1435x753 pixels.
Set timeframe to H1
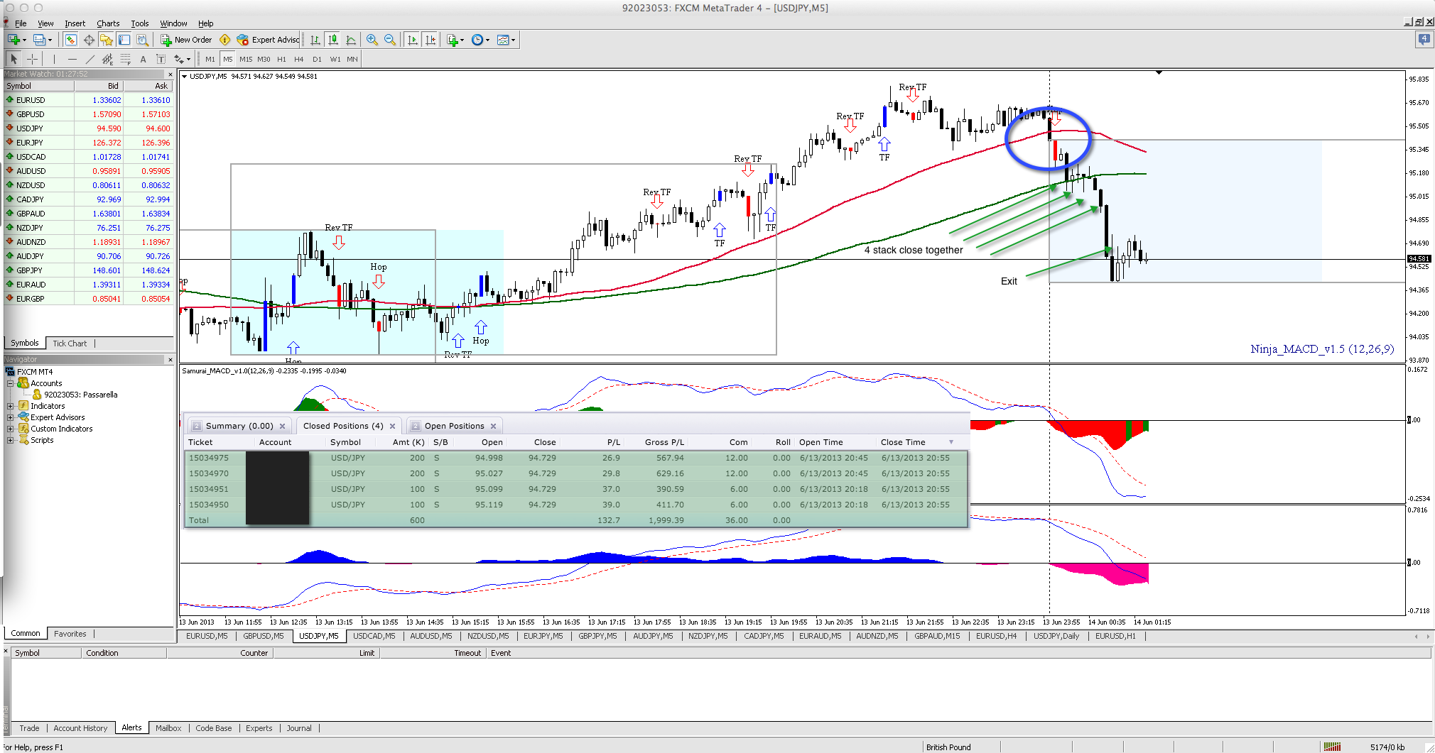[281, 59]
